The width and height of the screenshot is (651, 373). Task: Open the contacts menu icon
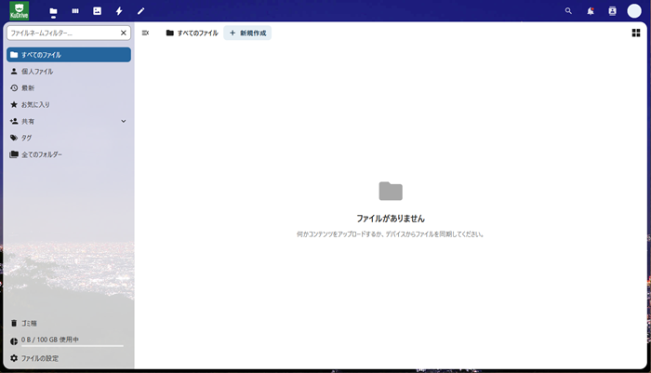pos(612,11)
